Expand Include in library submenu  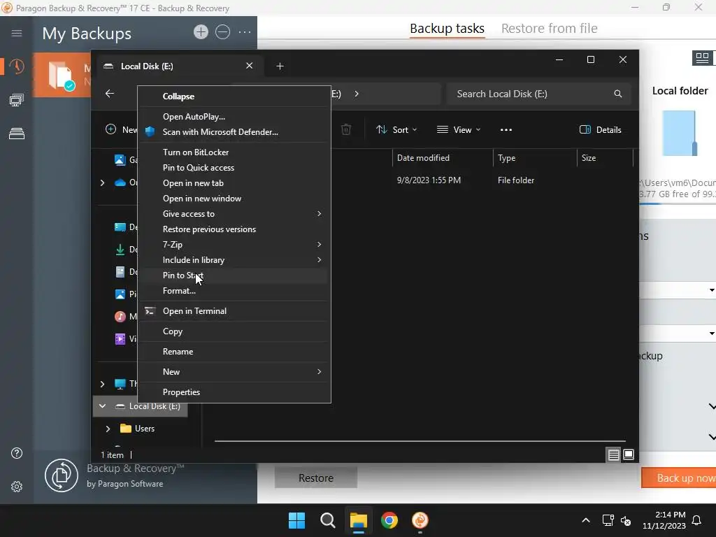click(234, 260)
